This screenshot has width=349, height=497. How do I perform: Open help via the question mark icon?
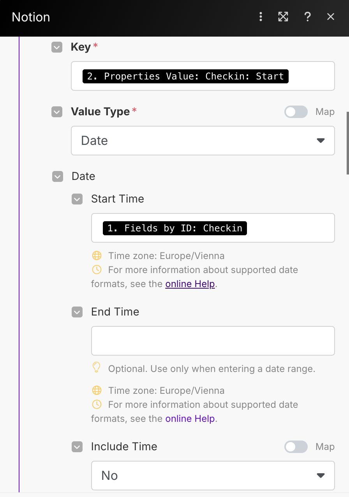click(307, 17)
